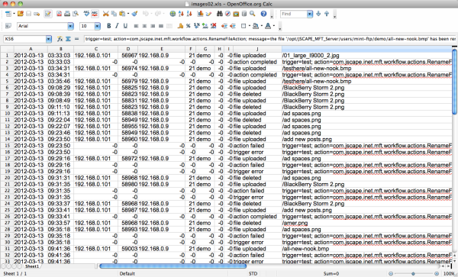Screen dimensions: 458x277
Task: Click the Sum sigma icon
Action: point(68,39)
